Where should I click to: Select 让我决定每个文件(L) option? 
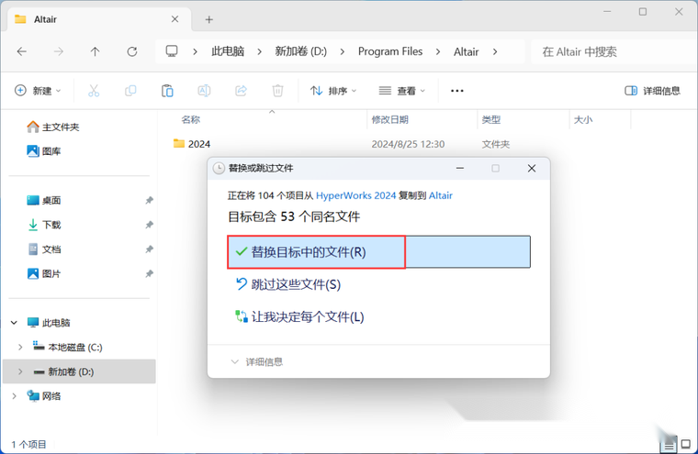pos(300,316)
